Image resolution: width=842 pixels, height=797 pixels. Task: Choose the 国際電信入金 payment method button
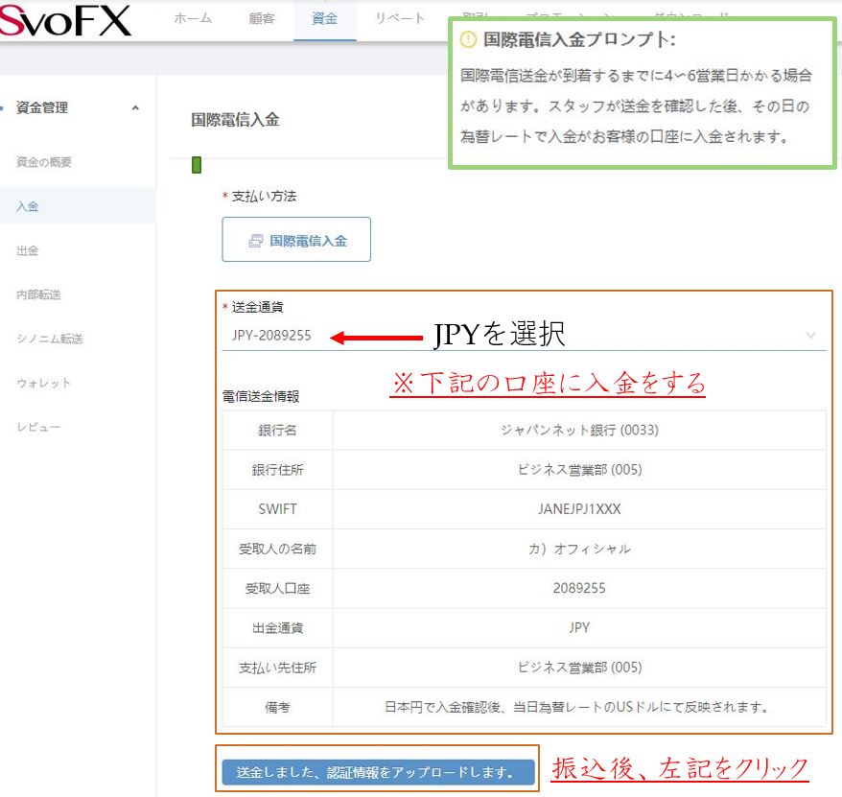296,241
